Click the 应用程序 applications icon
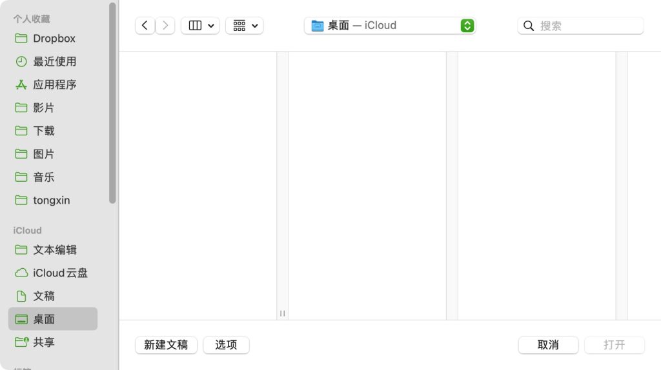 point(21,84)
